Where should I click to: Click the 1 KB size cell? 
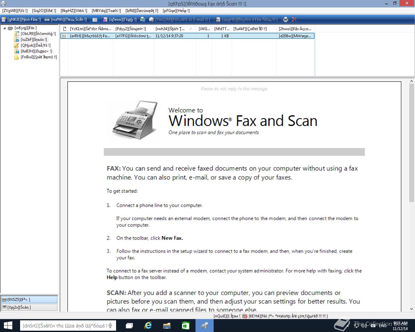point(225,36)
